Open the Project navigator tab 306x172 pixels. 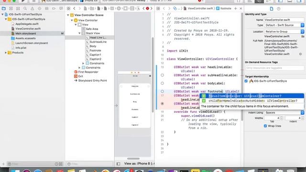pyautogui.click(x=3, y=9)
